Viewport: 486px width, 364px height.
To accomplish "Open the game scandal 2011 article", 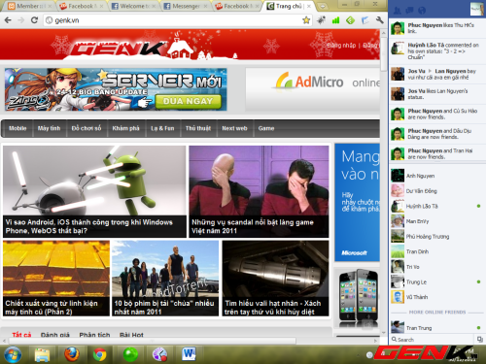I will pos(259,191).
